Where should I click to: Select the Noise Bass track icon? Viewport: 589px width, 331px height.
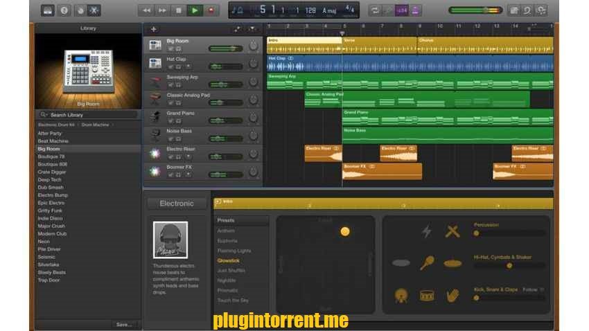[x=155, y=136]
